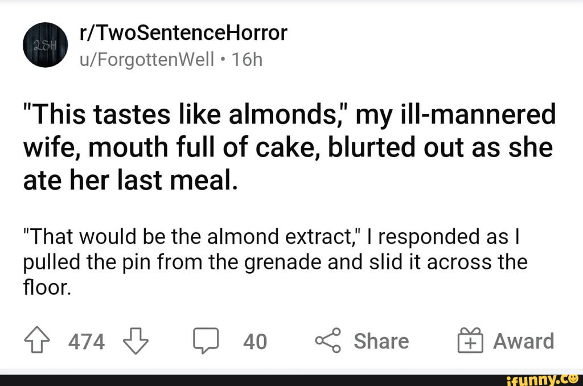Click the r/TwoSentenceHorror subreddit avatar
Image resolution: width=583 pixels, height=386 pixels.
point(45,45)
